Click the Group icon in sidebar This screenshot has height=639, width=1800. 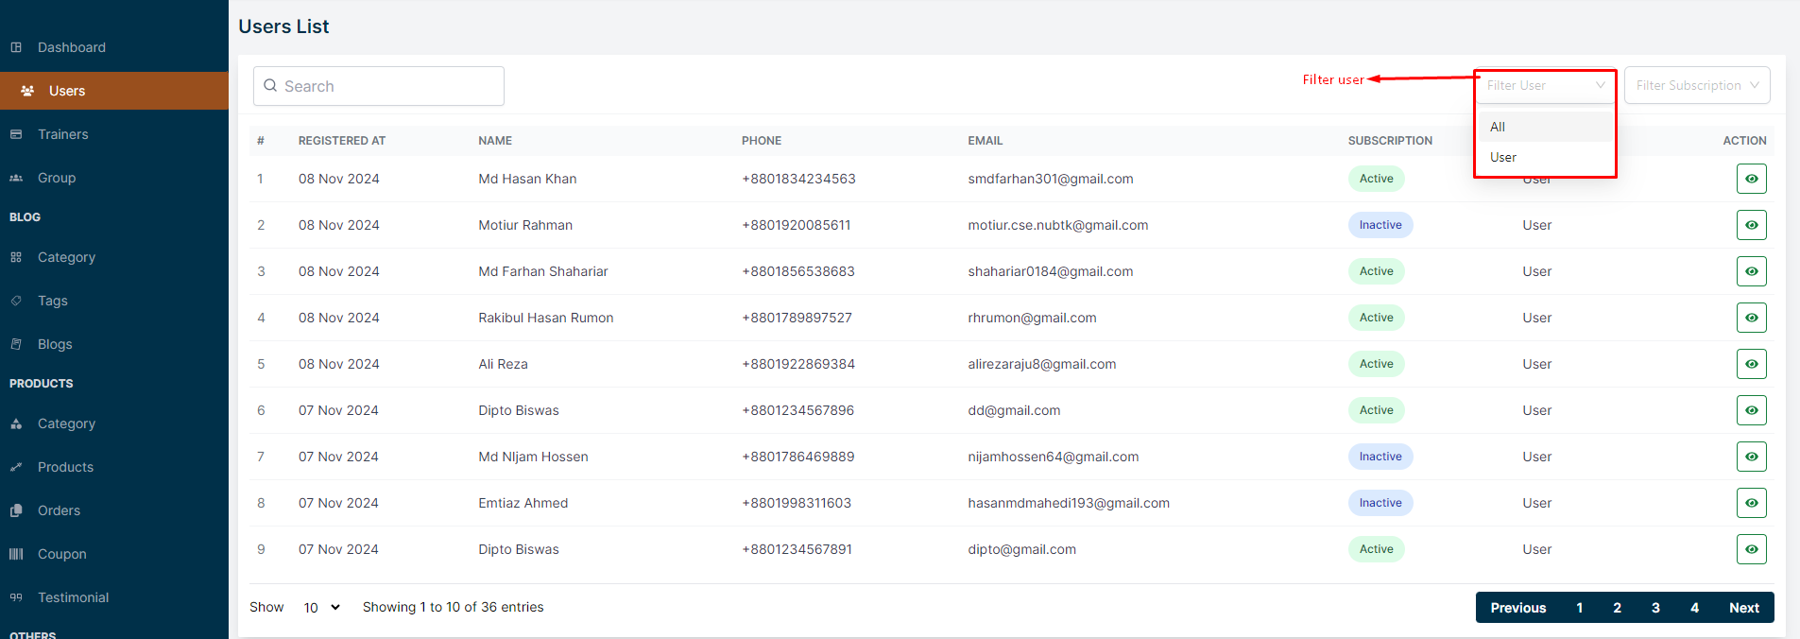pos(16,178)
